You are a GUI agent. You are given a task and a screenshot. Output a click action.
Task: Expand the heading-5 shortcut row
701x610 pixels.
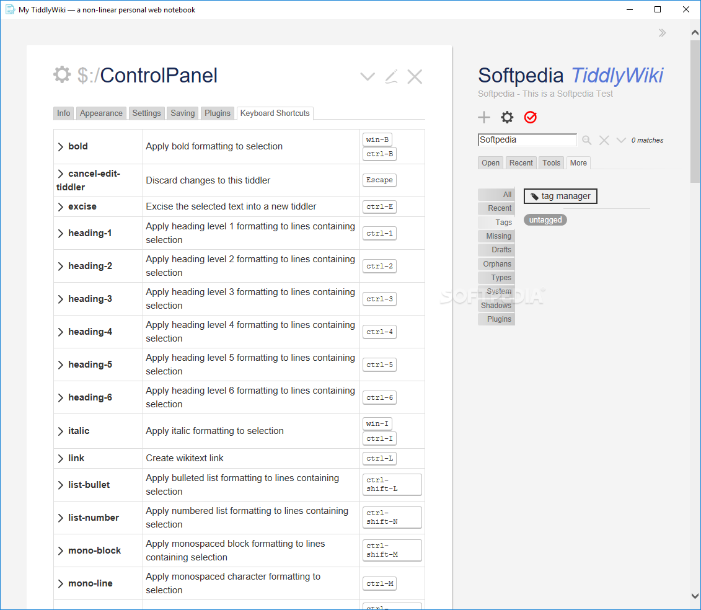(x=61, y=365)
